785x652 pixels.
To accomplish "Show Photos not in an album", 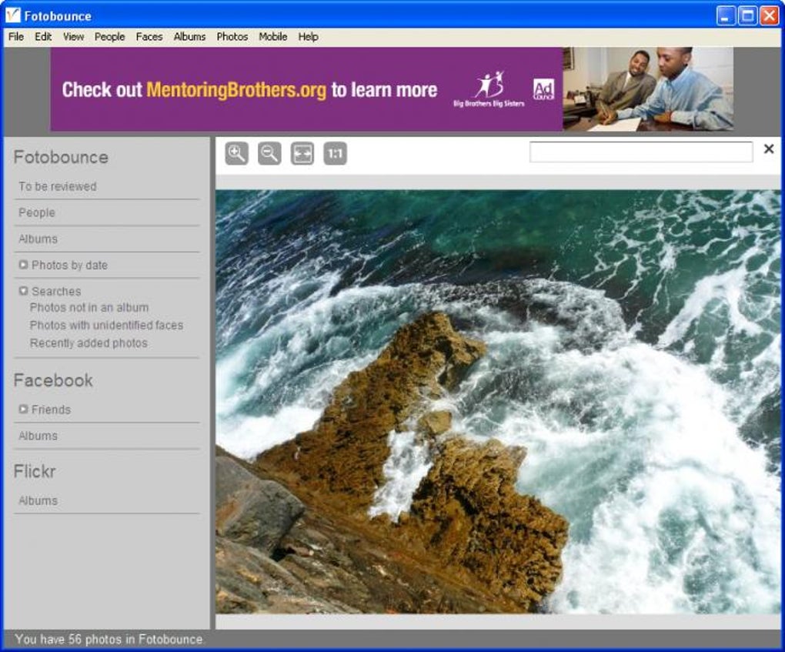I will click(x=89, y=307).
